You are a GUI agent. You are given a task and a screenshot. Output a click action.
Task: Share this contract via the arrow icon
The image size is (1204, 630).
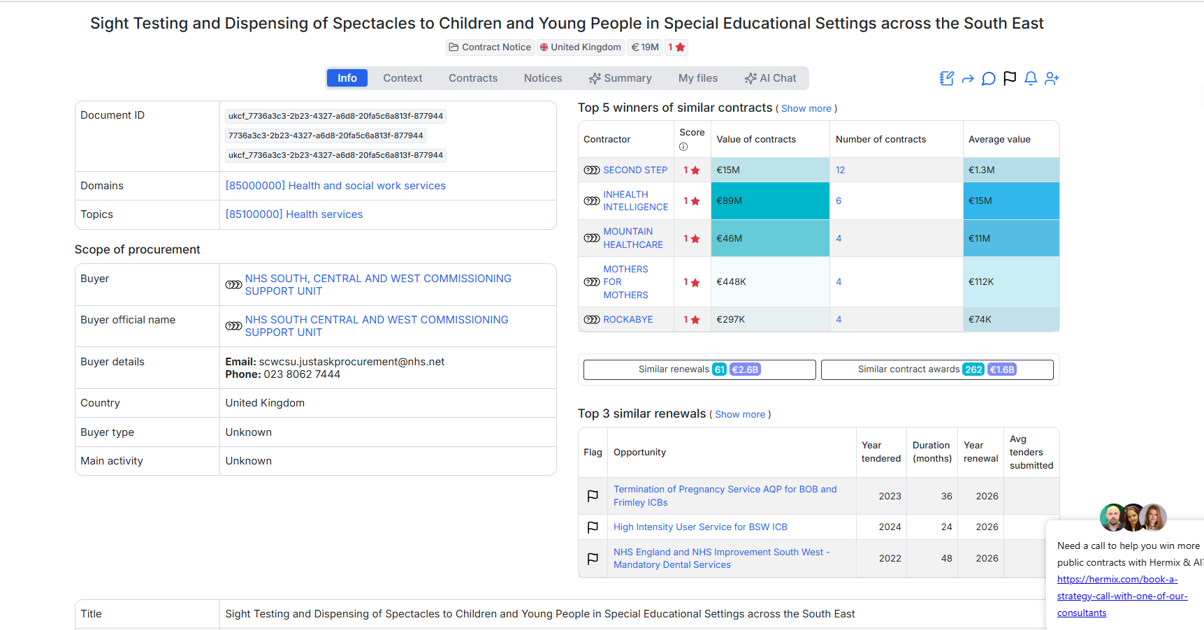pyautogui.click(x=967, y=78)
